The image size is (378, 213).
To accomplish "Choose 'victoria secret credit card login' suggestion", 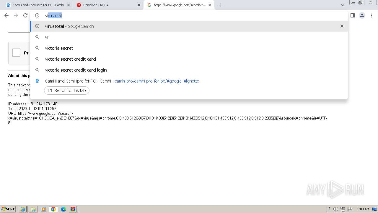I will [189, 70].
